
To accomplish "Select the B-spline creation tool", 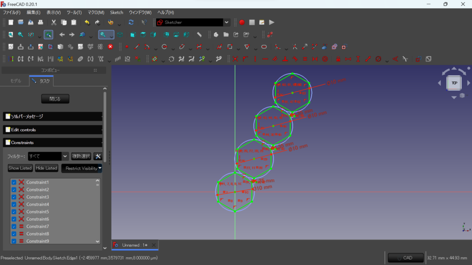I will click(199, 47).
